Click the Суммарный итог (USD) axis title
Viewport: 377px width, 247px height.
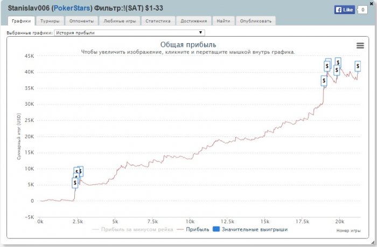(x=19, y=136)
